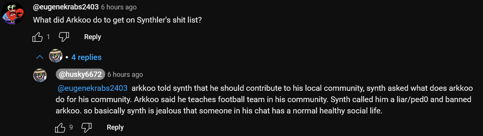Click the comment text about Synthler's list
483x136 pixels.
pyautogui.click(x=118, y=20)
